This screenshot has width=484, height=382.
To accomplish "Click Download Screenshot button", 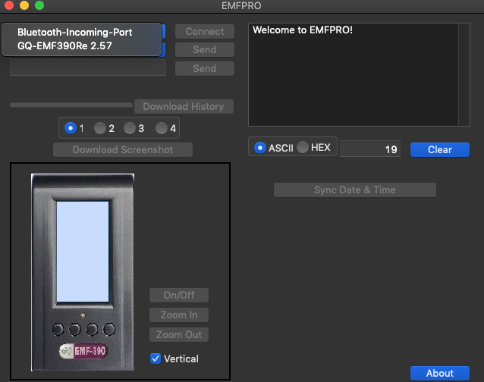I will (123, 149).
